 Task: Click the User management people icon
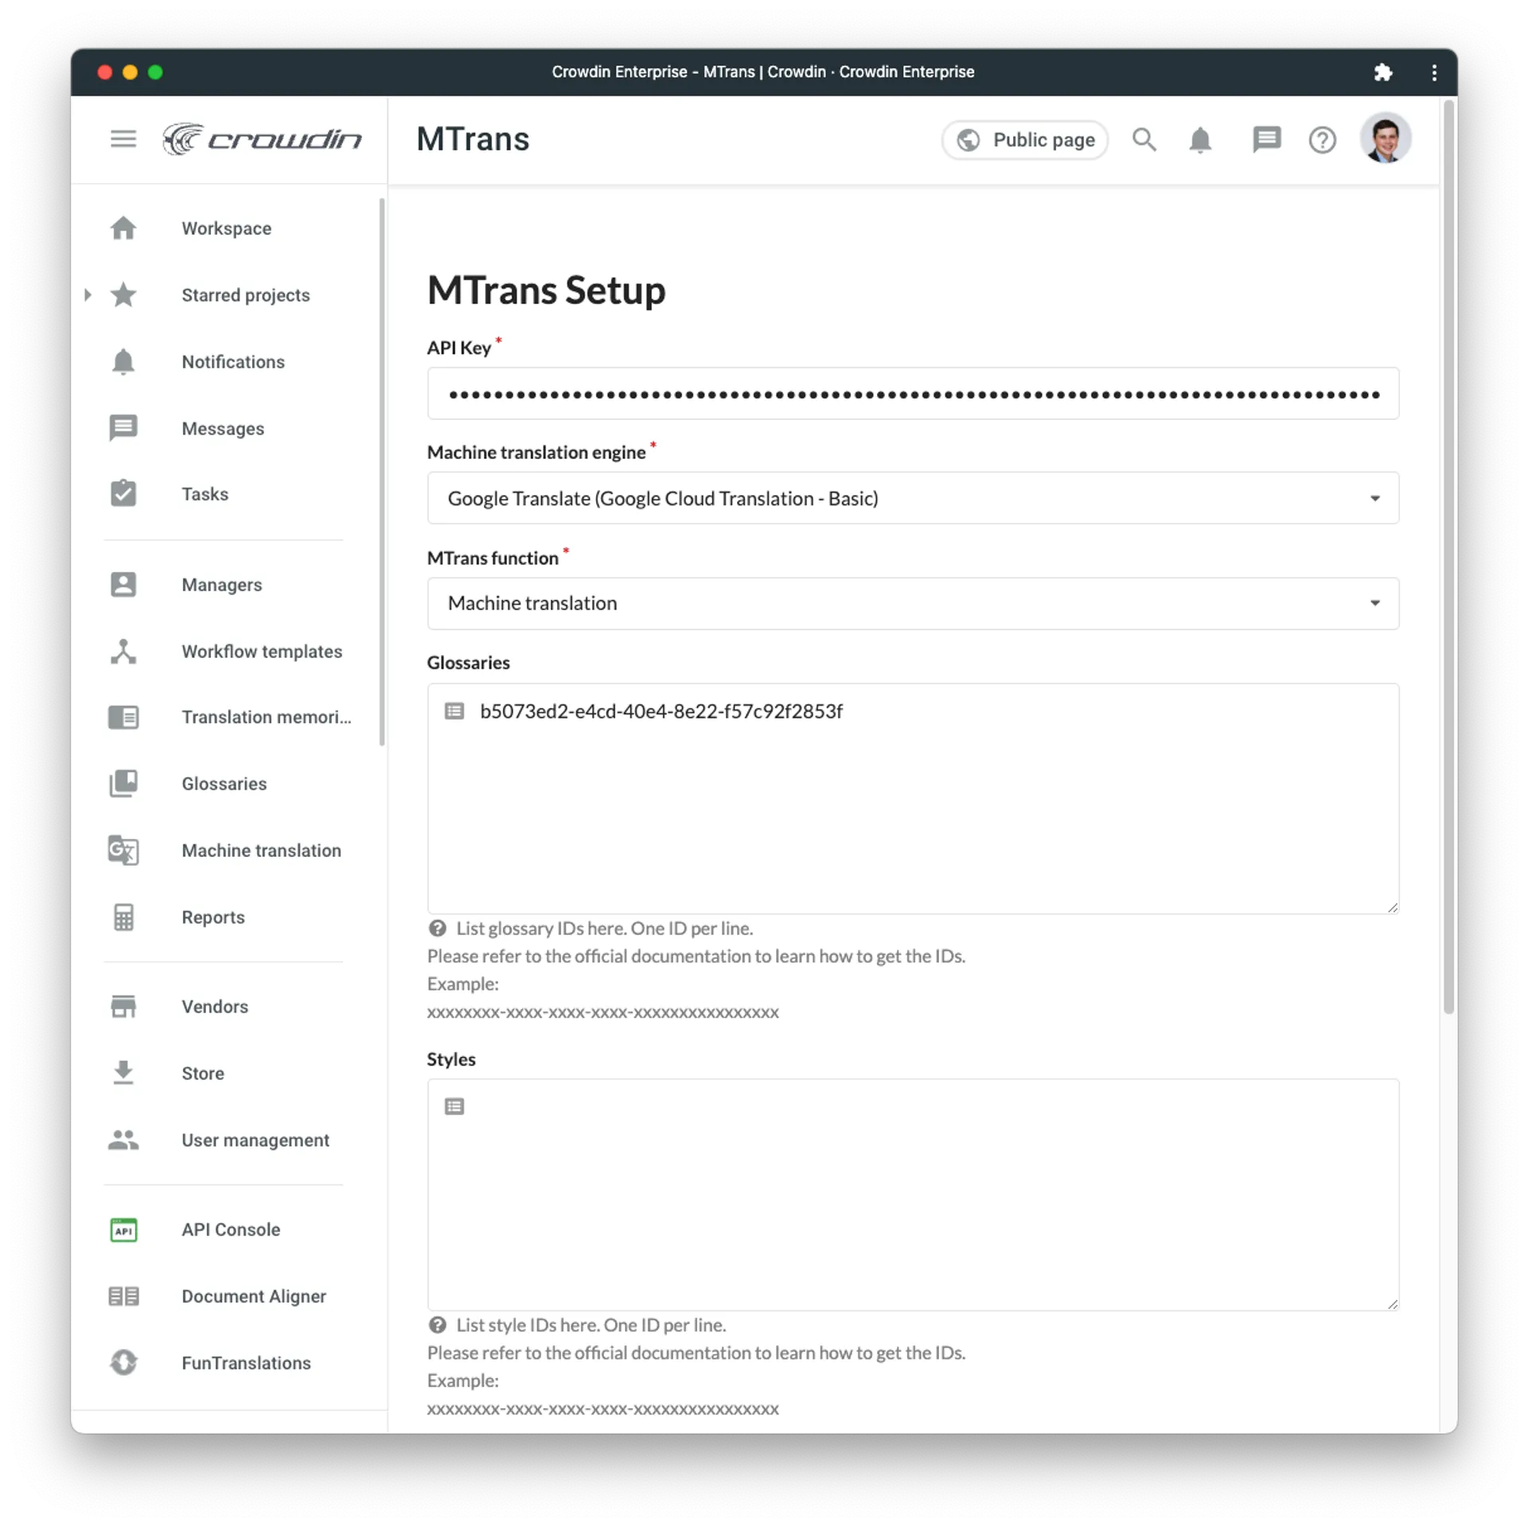click(x=123, y=1139)
